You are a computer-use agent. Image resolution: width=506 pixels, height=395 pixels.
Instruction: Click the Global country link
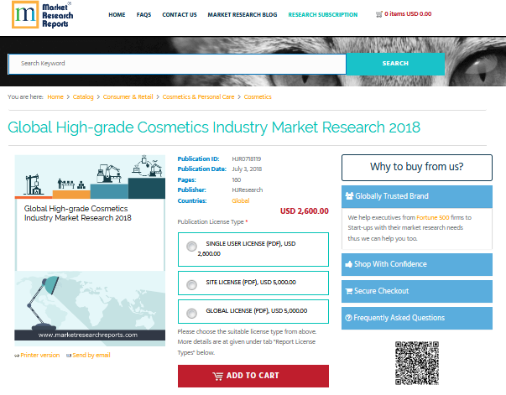[241, 200]
